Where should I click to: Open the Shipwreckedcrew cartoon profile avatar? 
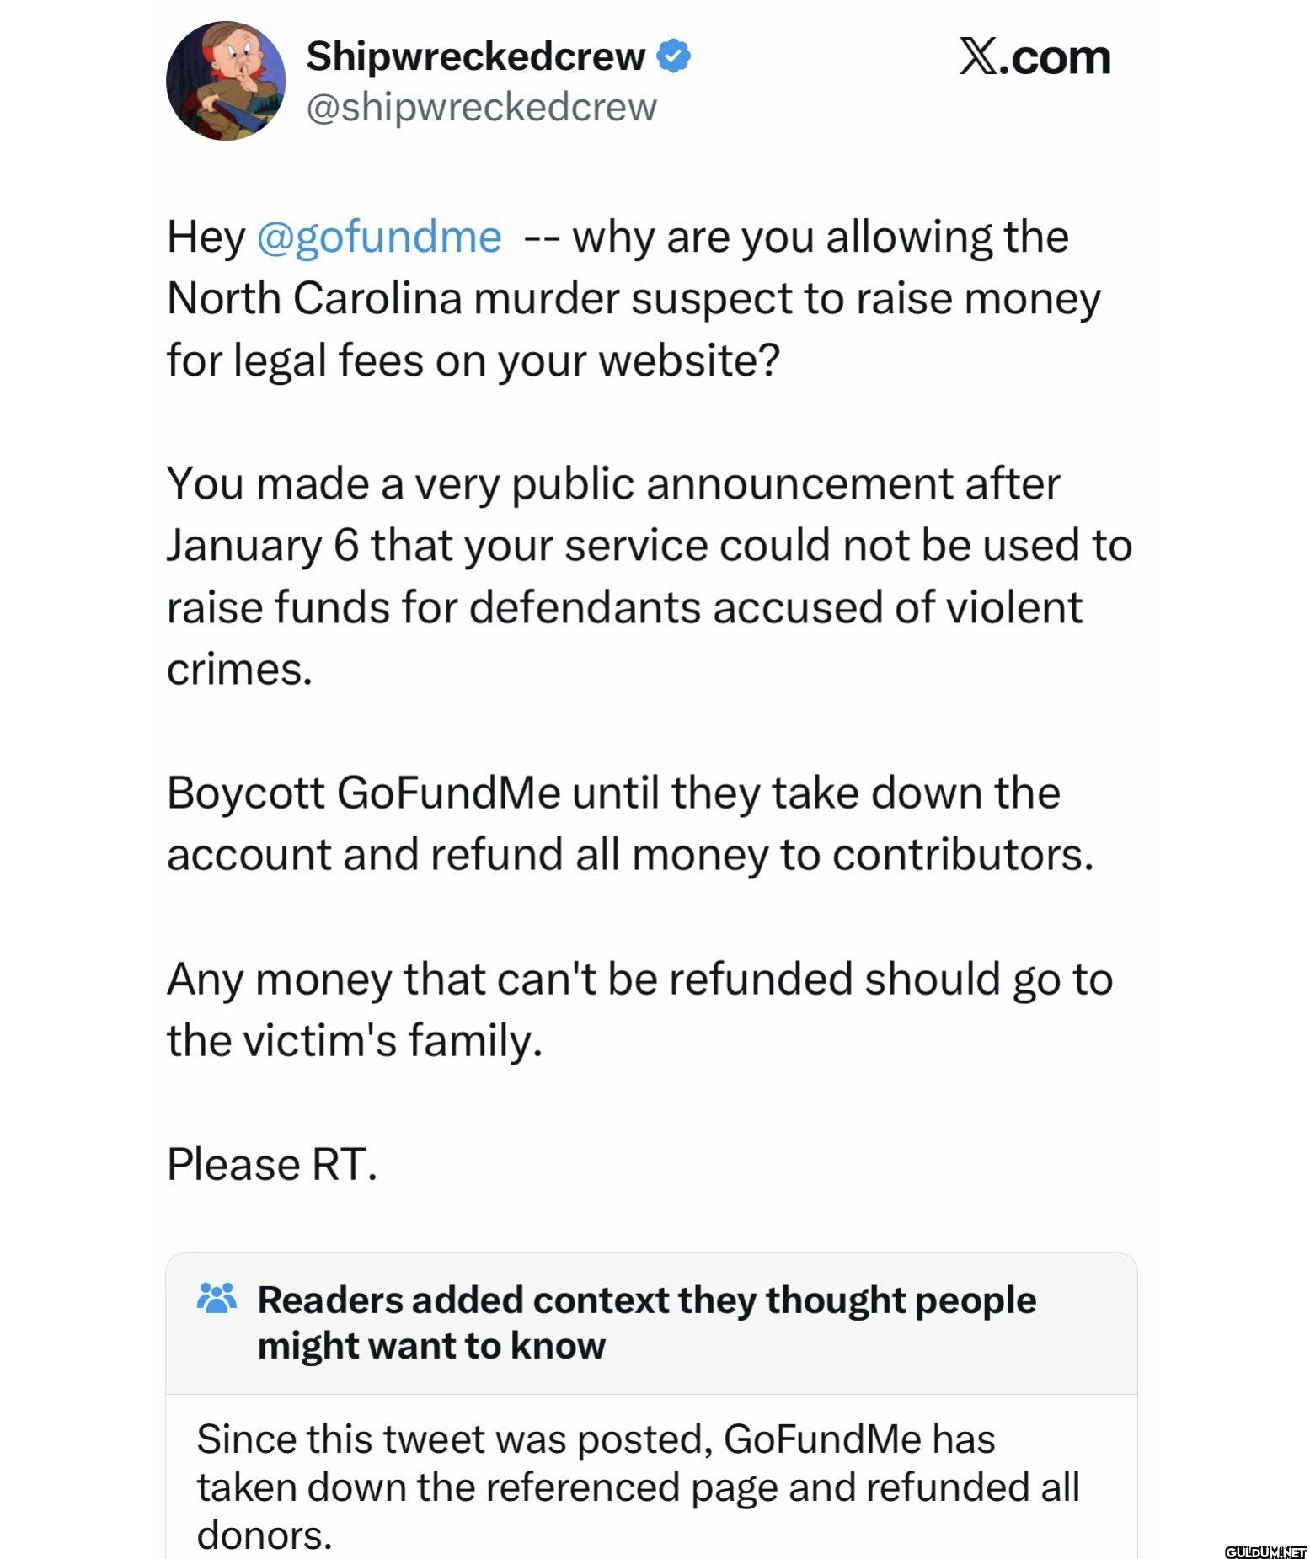click(x=226, y=81)
